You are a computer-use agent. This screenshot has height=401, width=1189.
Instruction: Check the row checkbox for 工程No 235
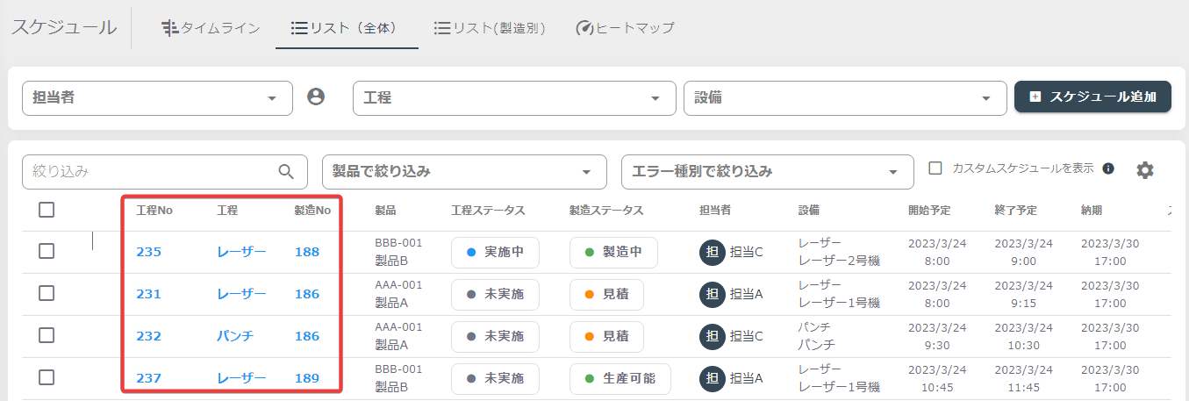point(47,251)
